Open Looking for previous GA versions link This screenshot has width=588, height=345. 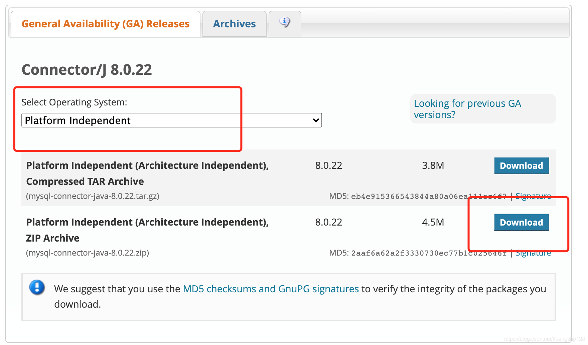[467, 109]
